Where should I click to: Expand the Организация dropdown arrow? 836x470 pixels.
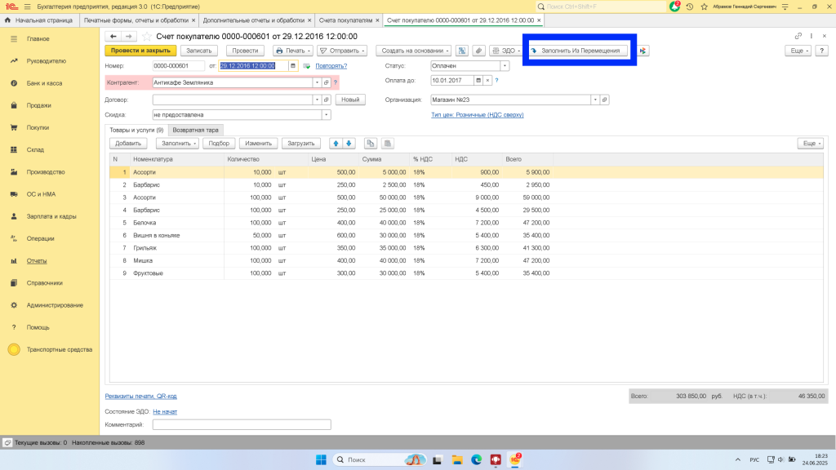(x=595, y=100)
